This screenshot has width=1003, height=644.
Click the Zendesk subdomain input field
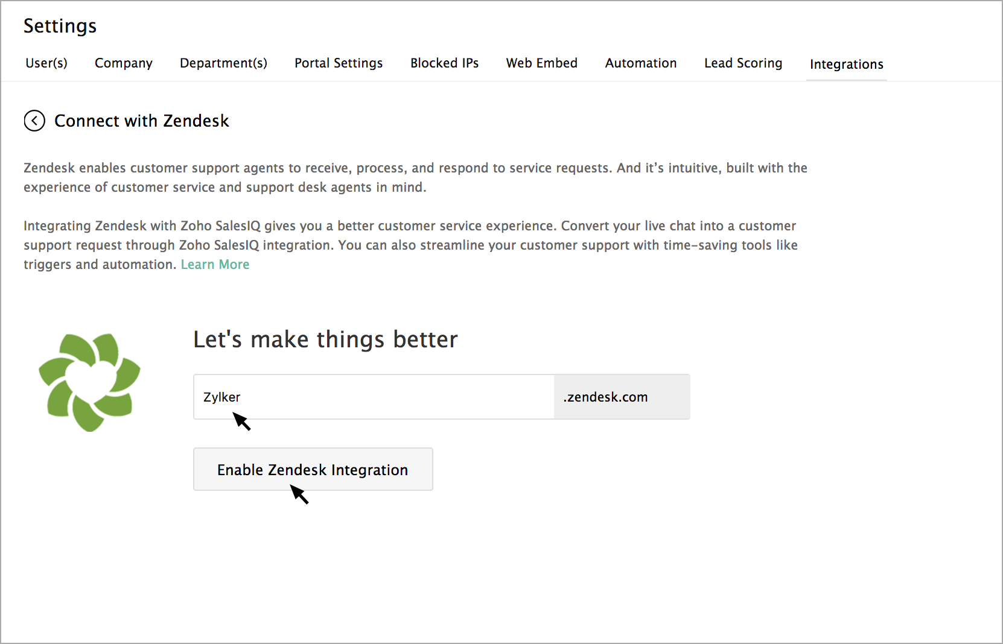pyautogui.click(x=374, y=397)
